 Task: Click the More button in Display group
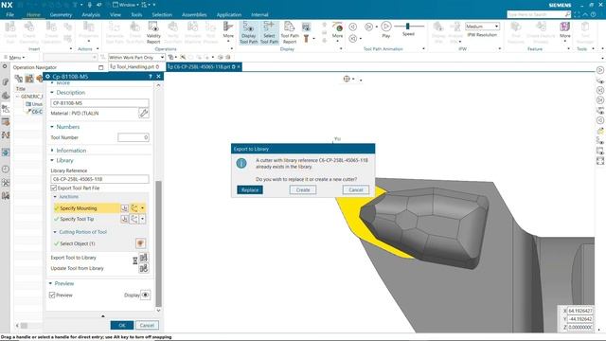[337, 30]
